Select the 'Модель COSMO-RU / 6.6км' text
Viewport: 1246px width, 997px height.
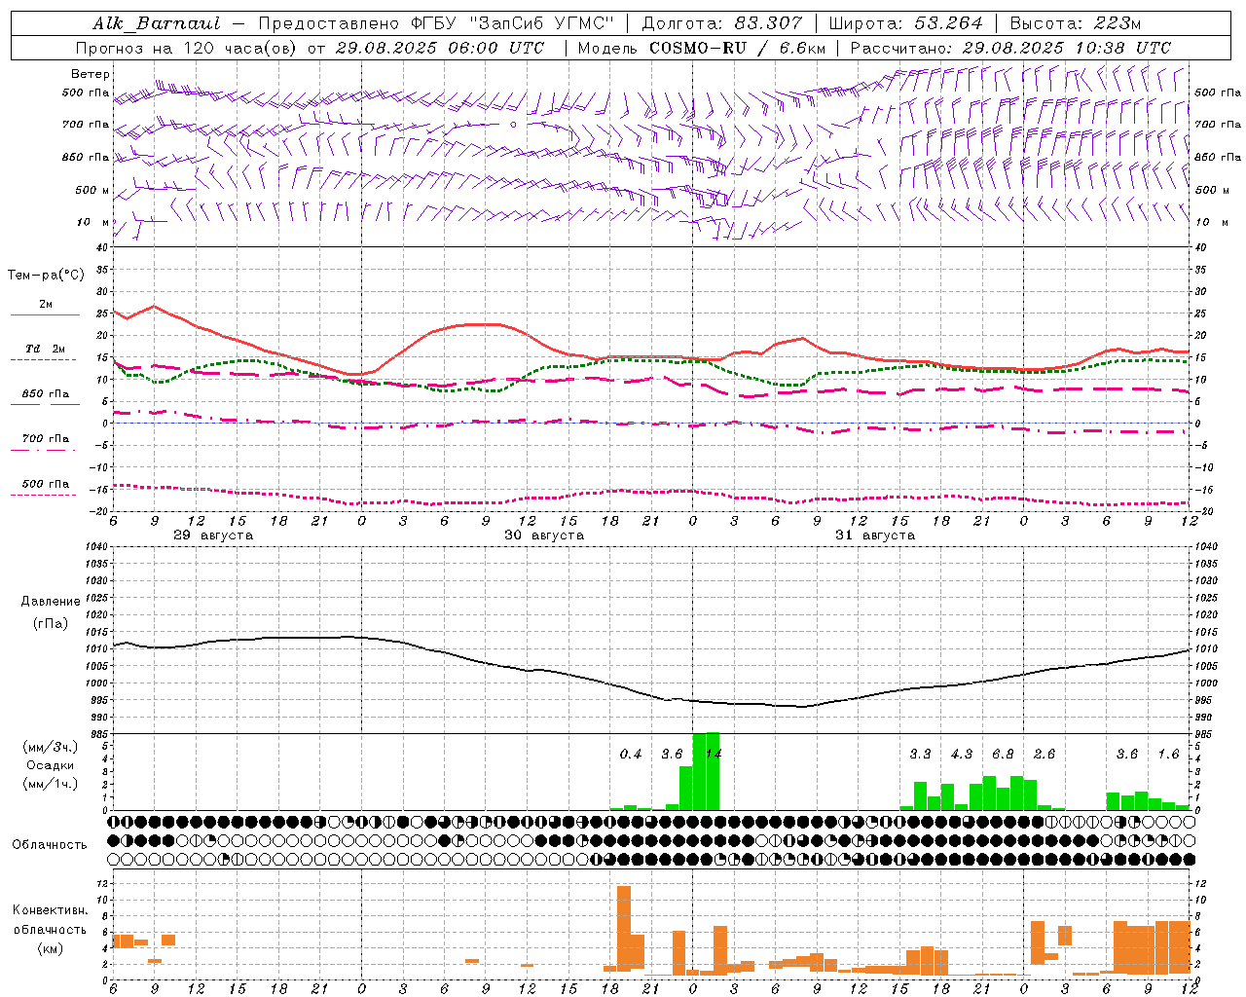[x=702, y=48]
